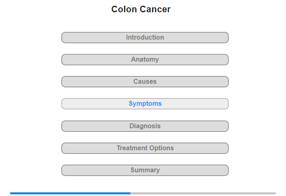Click the blue filled part of progress bar
286x196 pixels.
pos(70,193)
